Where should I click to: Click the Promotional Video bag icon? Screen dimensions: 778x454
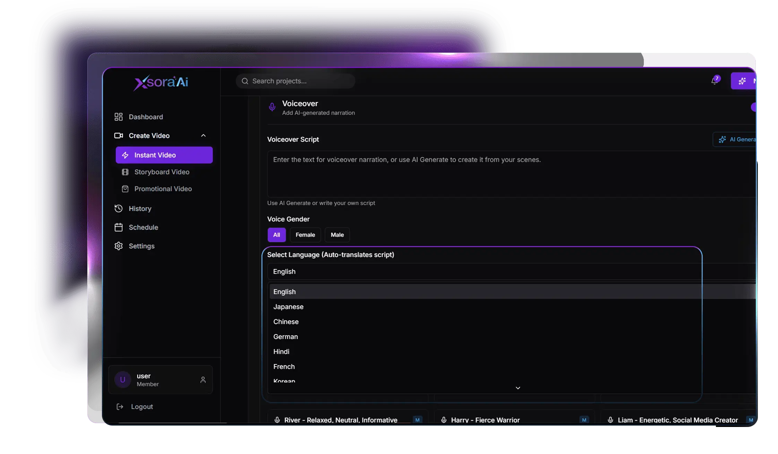(x=125, y=189)
